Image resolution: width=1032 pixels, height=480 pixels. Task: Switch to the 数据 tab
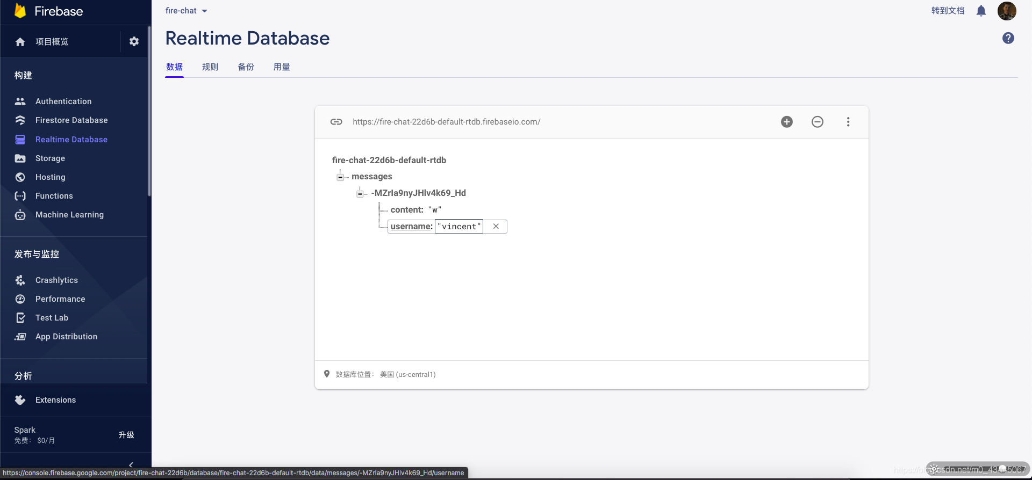click(x=174, y=67)
